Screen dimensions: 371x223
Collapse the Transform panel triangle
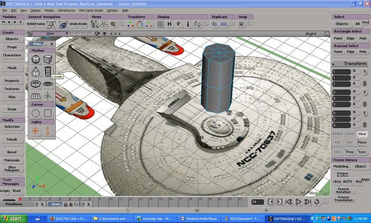coord(333,64)
